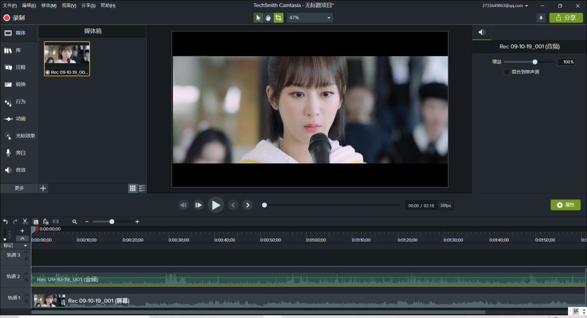Toggle eye visibility for 轨道 3
The width and height of the screenshot is (587, 318).
[26, 252]
